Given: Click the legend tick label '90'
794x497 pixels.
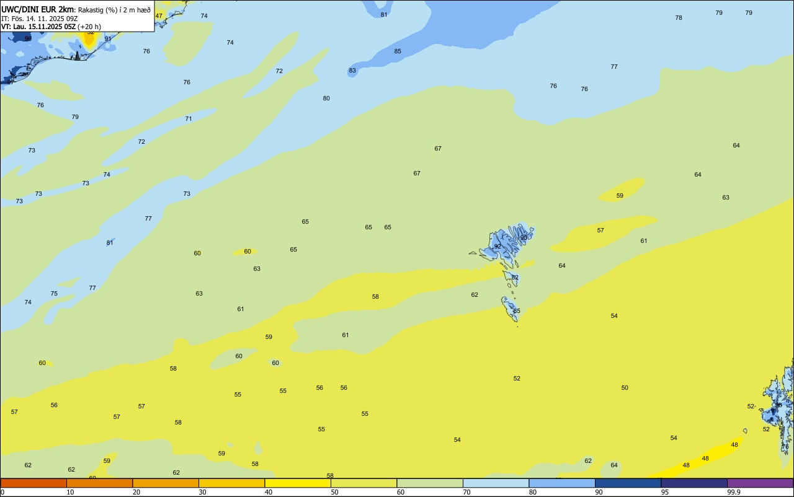Looking at the screenshot, I should point(599,492).
